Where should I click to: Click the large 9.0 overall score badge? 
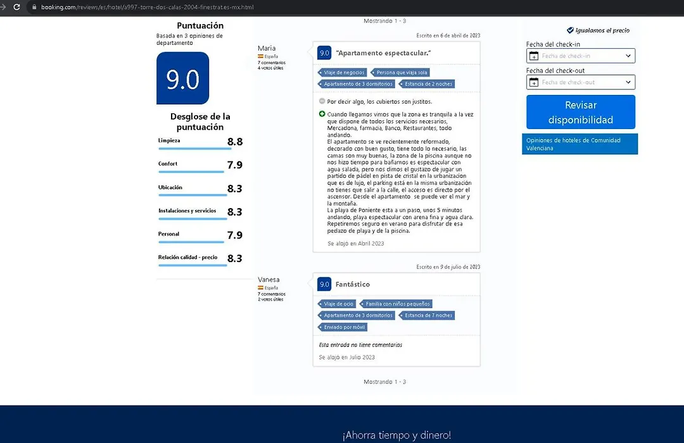tap(183, 78)
